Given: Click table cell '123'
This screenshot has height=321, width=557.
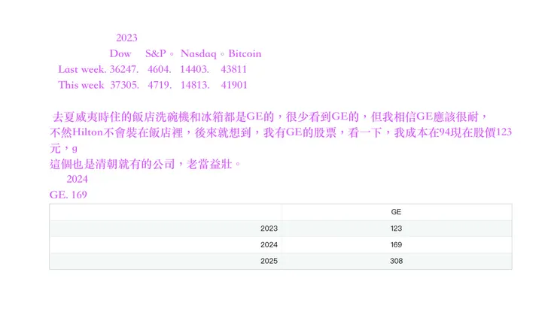Looking at the screenshot, I should [x=396, y=229].
